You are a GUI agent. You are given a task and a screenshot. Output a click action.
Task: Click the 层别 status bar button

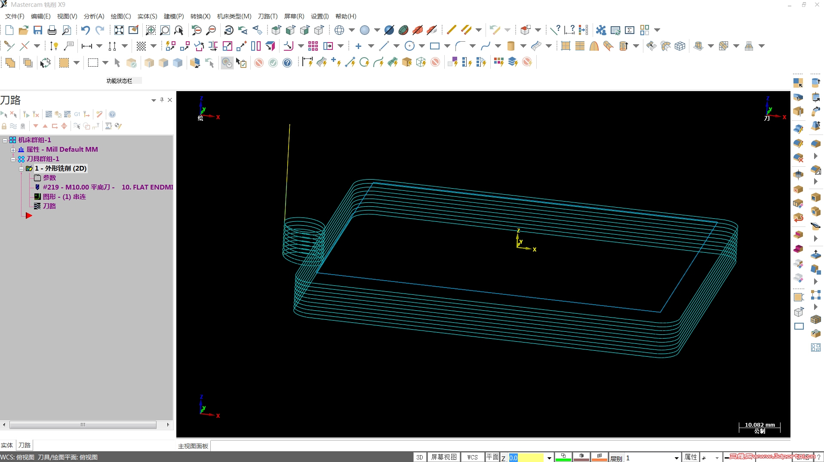(616, 458)
